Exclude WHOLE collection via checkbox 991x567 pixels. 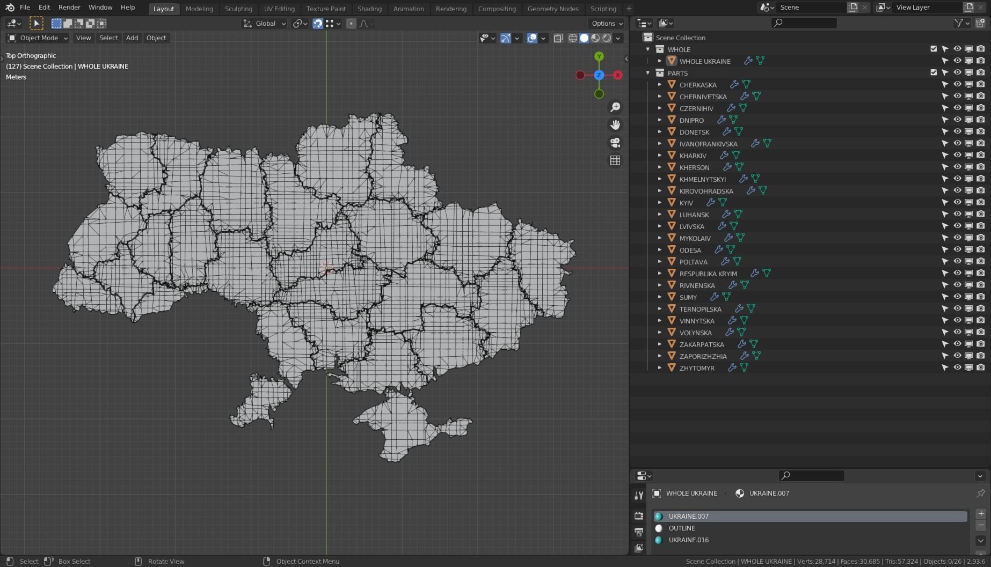point(934,49)
